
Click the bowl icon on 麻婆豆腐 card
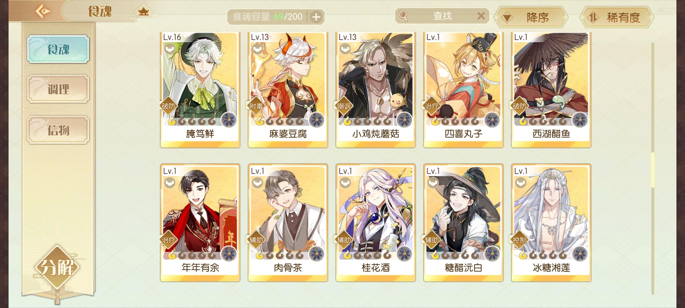pyautogui.click(x=257, y=49)
